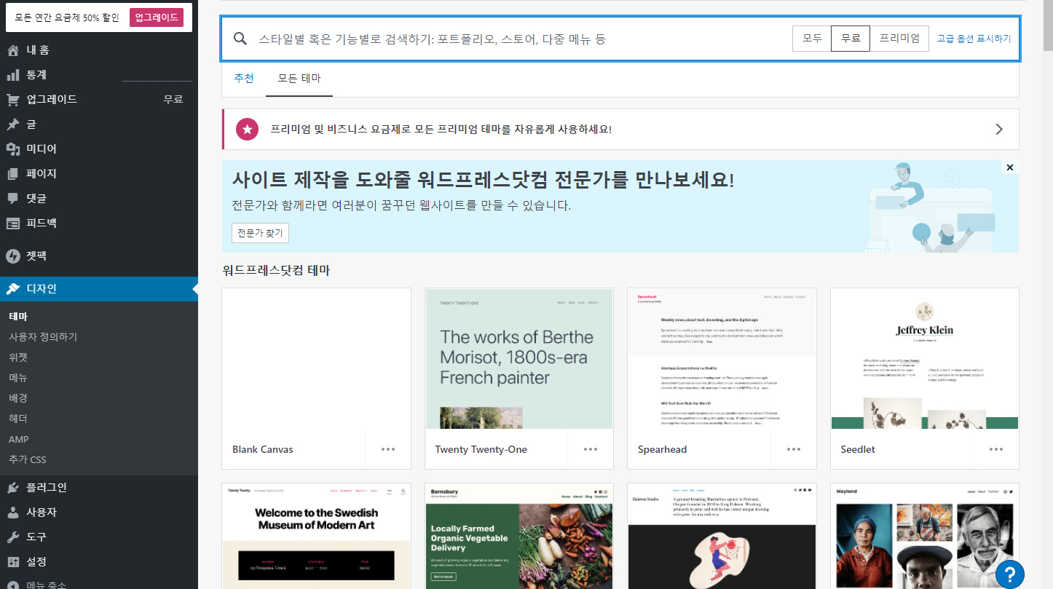Show advanced options link 고급 옵션 표시하기

coord(974,39)
